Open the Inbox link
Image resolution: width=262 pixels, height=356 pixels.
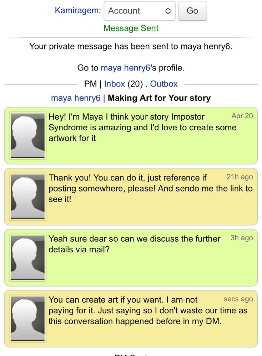[114, 84]
